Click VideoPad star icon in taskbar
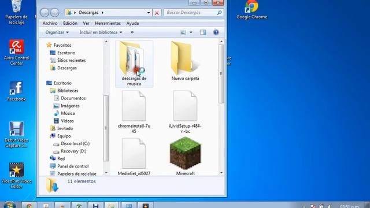 pos(145,205)
